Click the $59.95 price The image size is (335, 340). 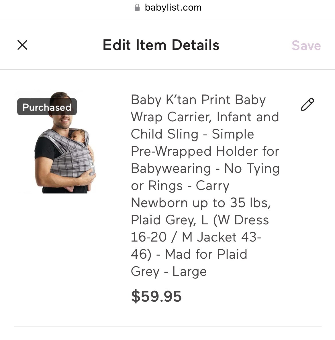[156, 296]
